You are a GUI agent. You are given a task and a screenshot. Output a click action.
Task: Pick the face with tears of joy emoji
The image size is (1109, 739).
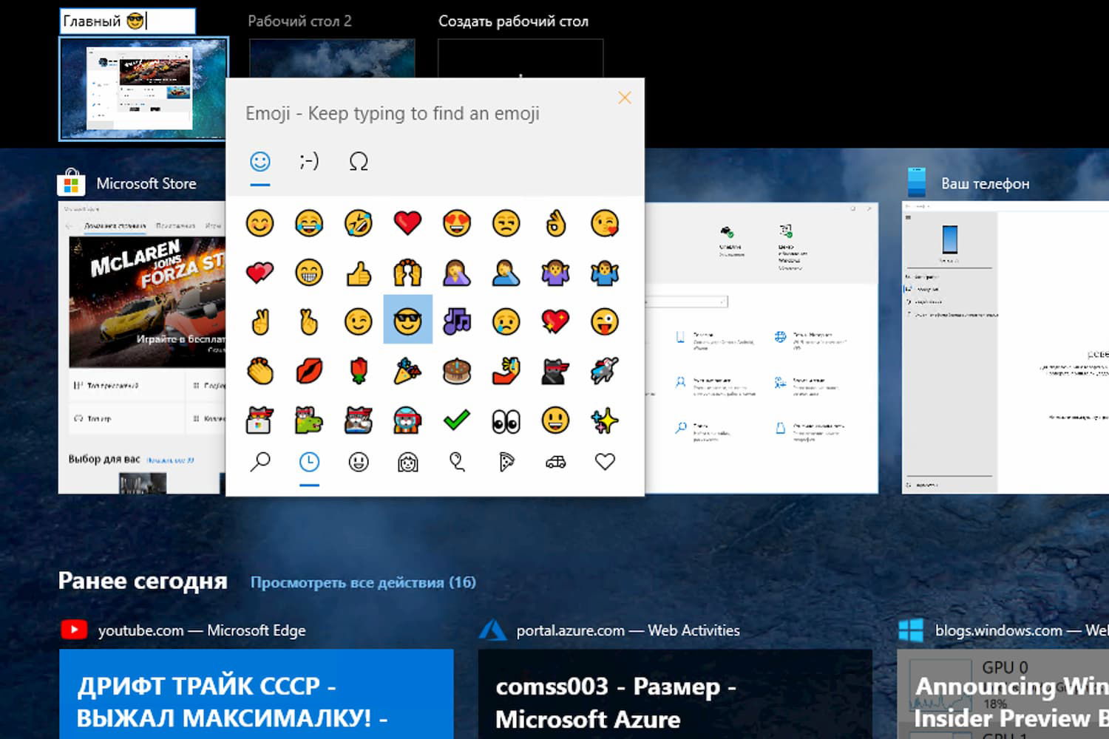pyautogui.click(x=309, y=223)
